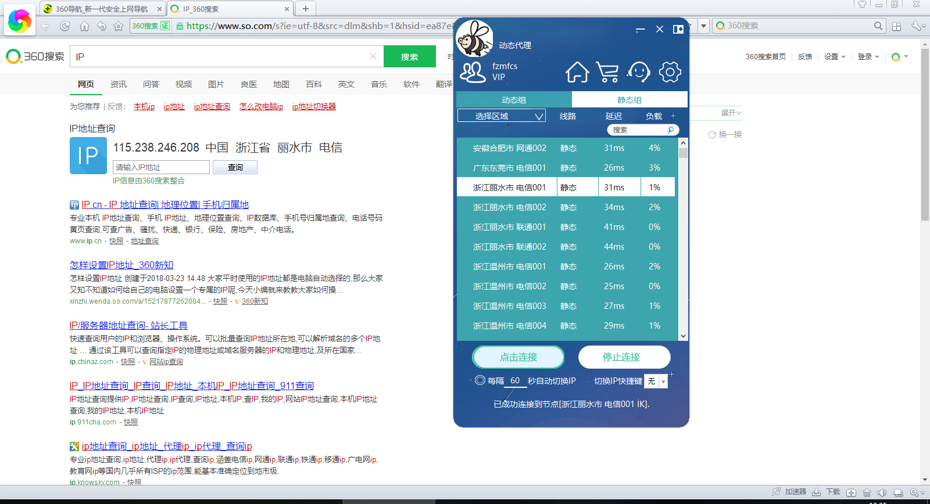Expand the 登录 dropdown

(868, 57)
